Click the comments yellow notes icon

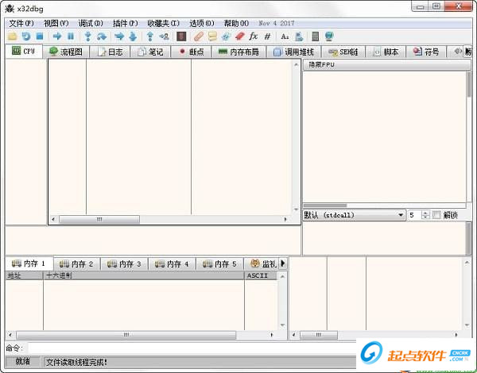click(212, 37)
